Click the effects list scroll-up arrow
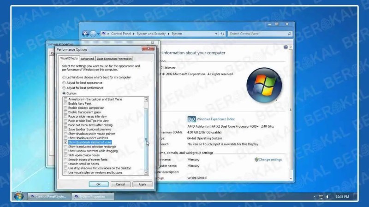Image resolution: width=369 pixels, height=207 pixels. pos(146,100)
